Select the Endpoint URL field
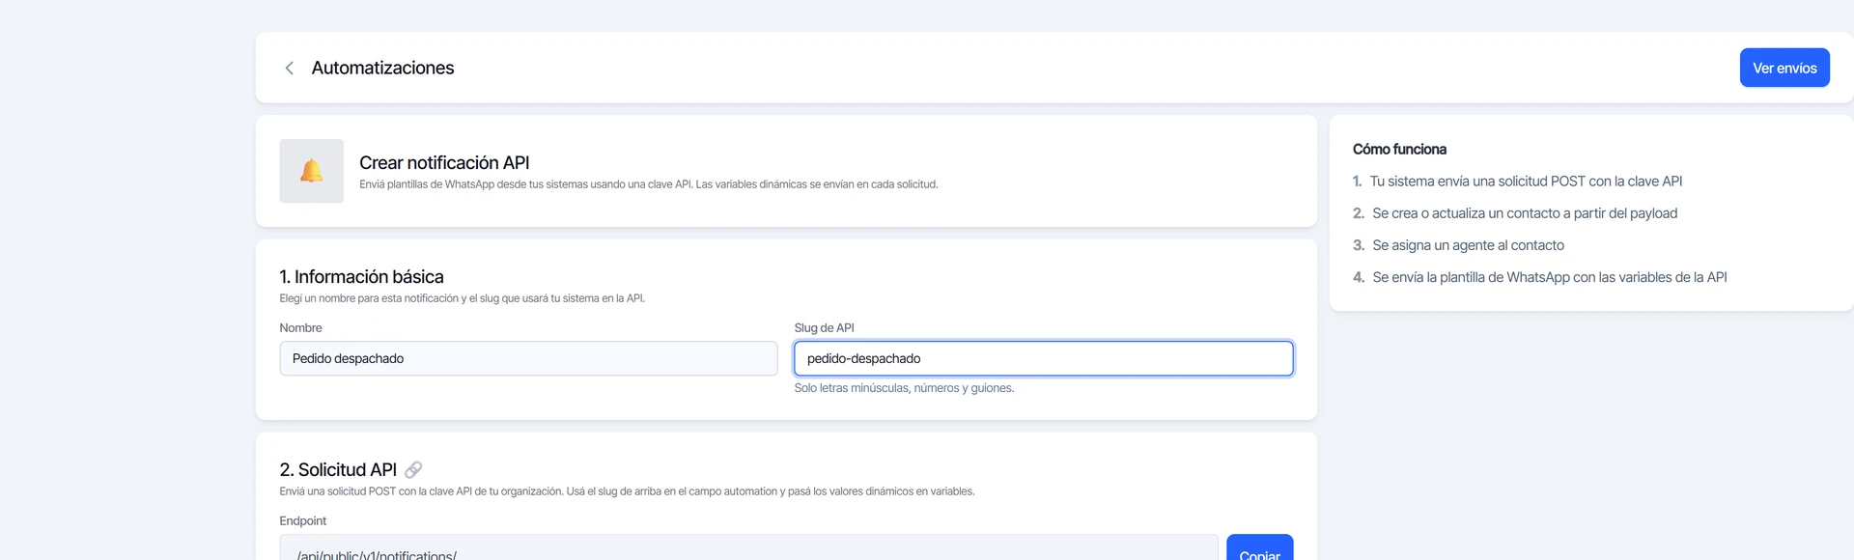 tap(748, 547)
